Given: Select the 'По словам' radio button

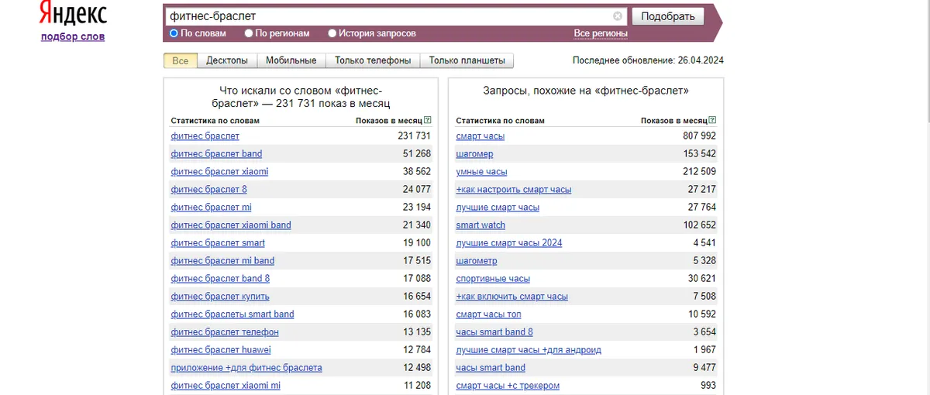Looking at the screenshot, I should tap(174, 33).
